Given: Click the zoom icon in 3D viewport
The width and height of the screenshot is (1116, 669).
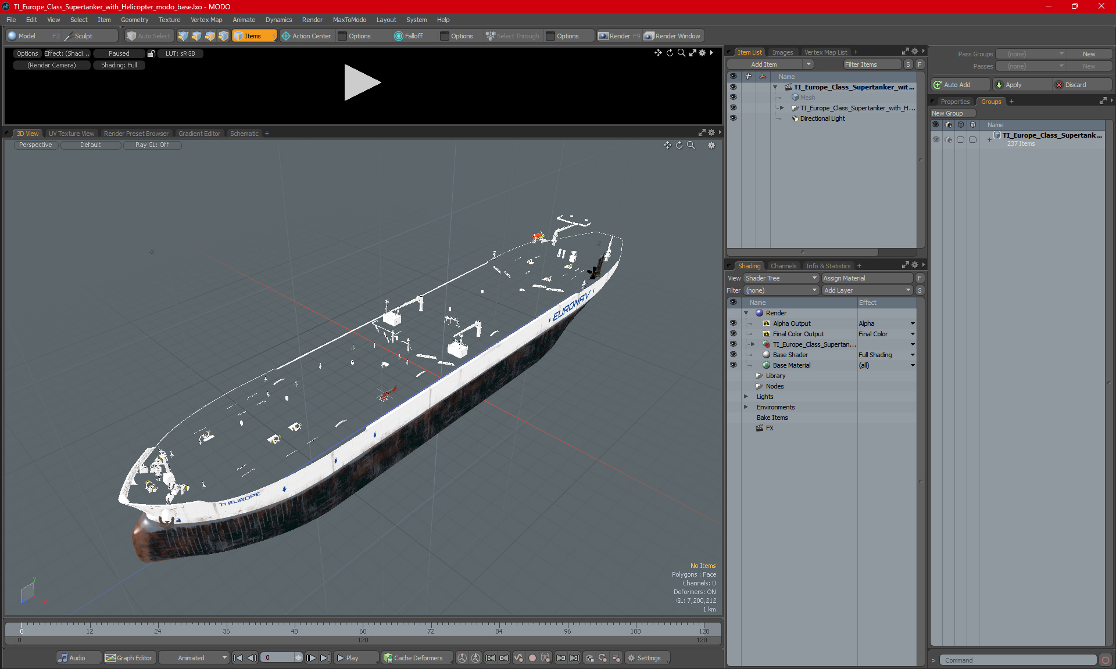Looking at the screenshot, I should (691, 145).
